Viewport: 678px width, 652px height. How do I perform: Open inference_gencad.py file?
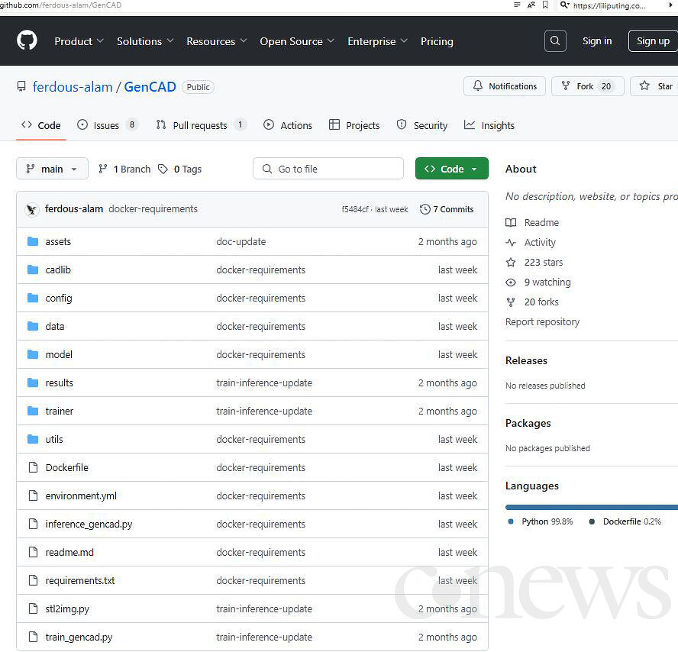coord(89,524)
